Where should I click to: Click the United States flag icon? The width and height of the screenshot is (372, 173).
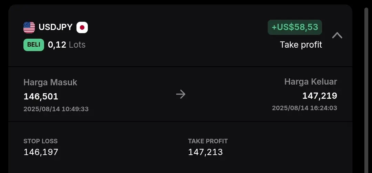point(29,27)
